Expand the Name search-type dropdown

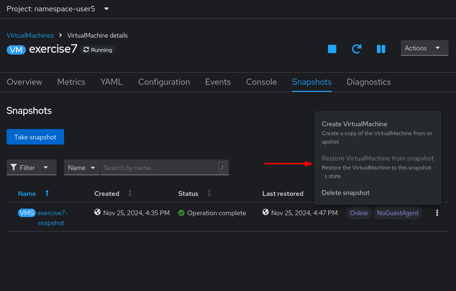point(81,168)
